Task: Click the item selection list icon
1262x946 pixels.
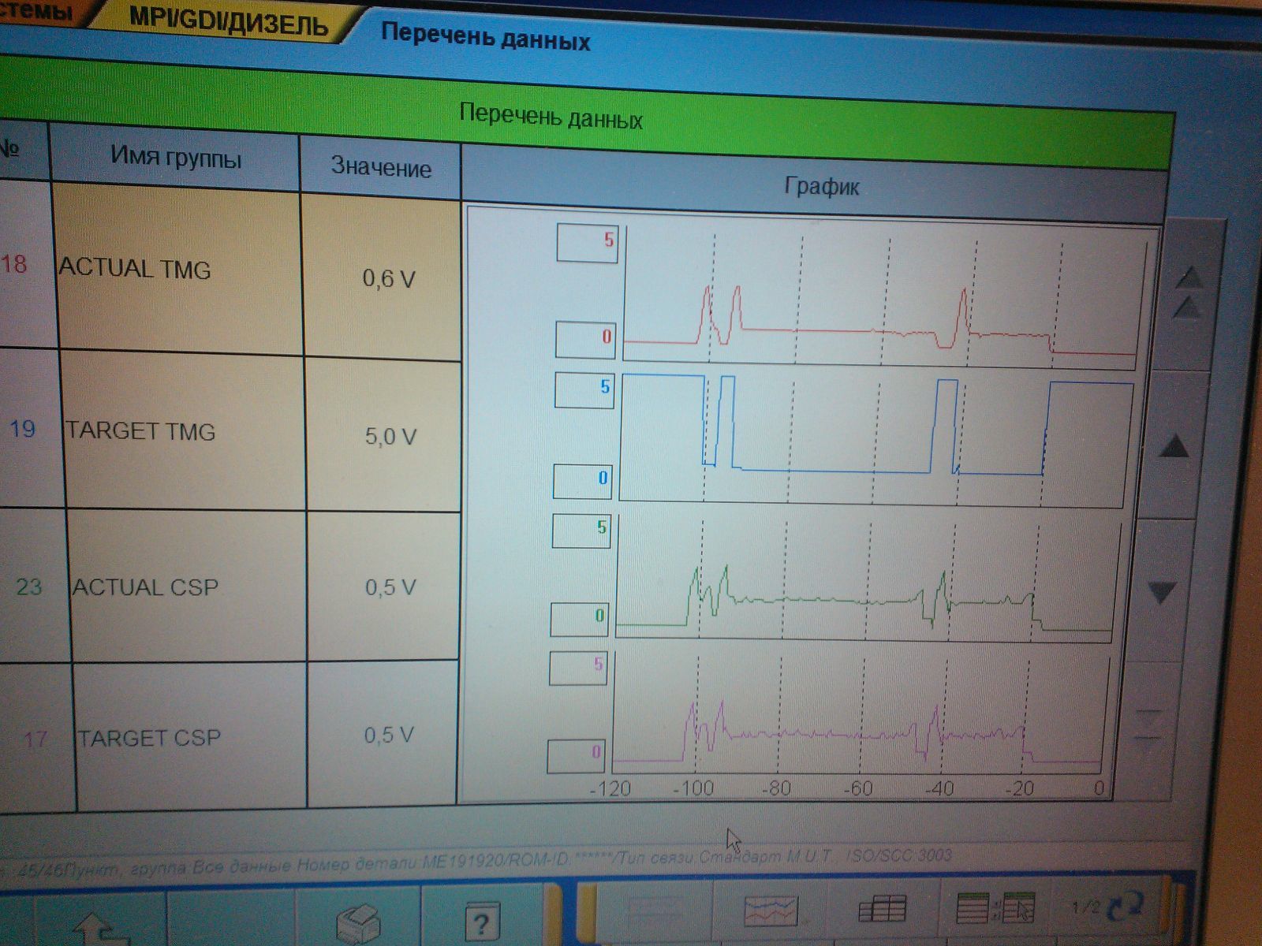Action: tap(995, 908)
